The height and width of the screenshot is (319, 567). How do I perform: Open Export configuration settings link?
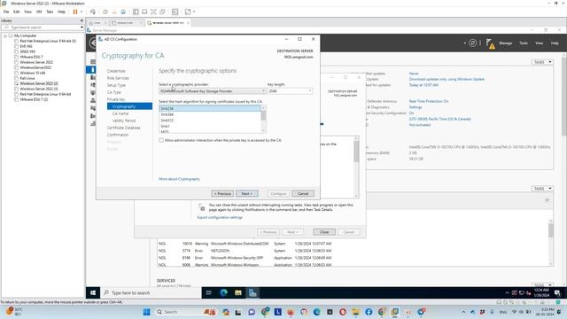pyautogui.click(x=220, y=217)
